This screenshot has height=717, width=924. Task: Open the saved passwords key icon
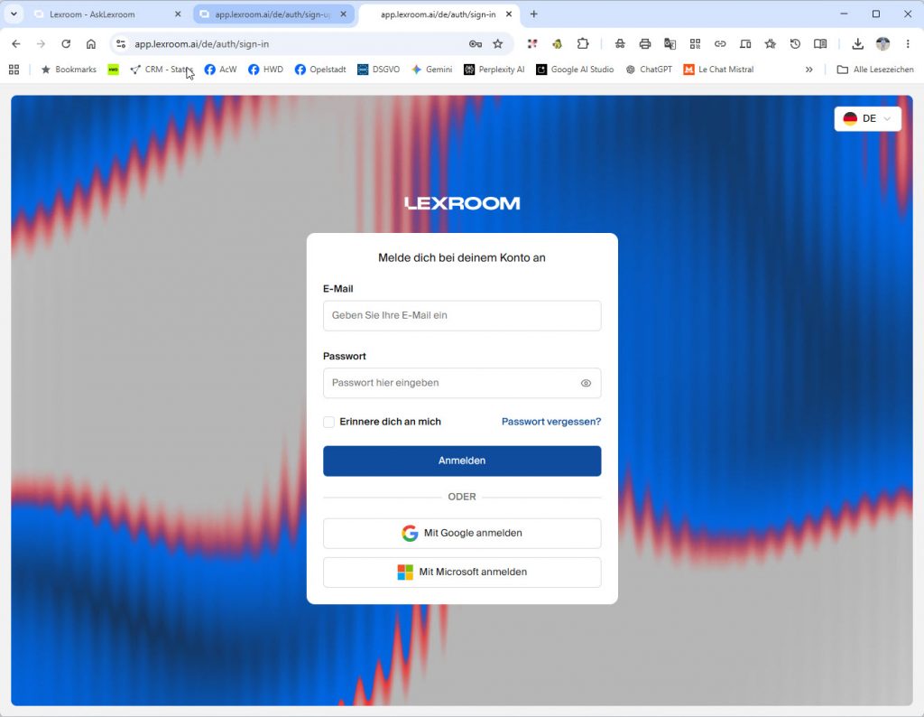click(x=475, y=43)
